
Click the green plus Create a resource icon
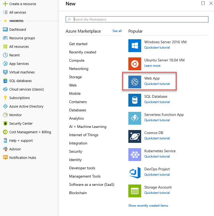click(5, 4)
